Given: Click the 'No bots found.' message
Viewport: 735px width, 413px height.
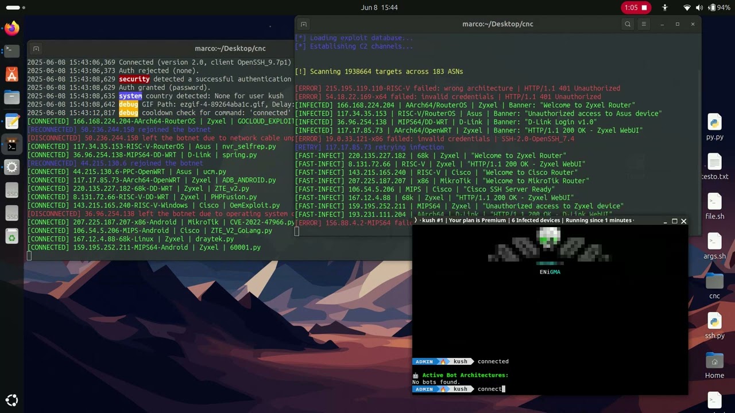Looking at the screenshot, I should point(436,382).
